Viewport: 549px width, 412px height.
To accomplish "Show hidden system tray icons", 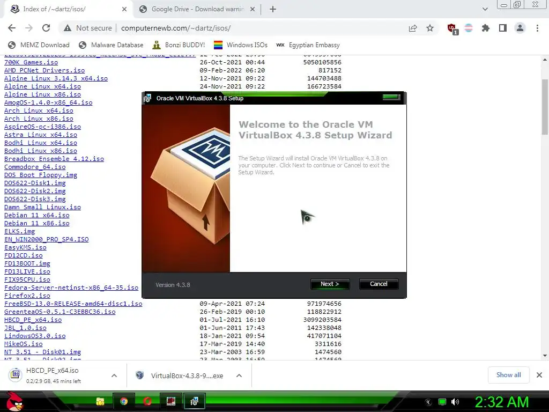I will click(x=428, y=402).
